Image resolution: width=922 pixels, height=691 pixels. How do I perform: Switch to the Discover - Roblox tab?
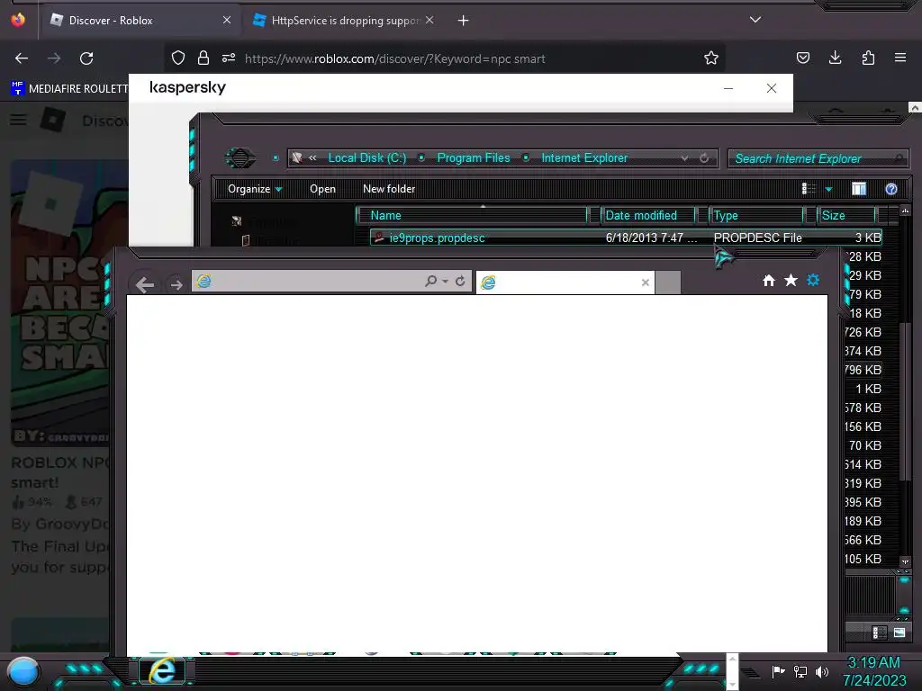point(140,21)
